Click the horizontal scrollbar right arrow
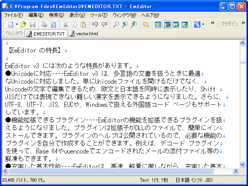 tap(236, 171)
